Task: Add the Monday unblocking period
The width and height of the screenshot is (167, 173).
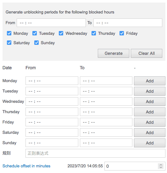Action: click(x=150, y=81)
